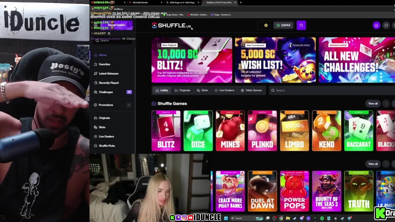The height and width of the screenshot is (222, 395).
Task: Launch the Blitz game
Action: point(166,131)
